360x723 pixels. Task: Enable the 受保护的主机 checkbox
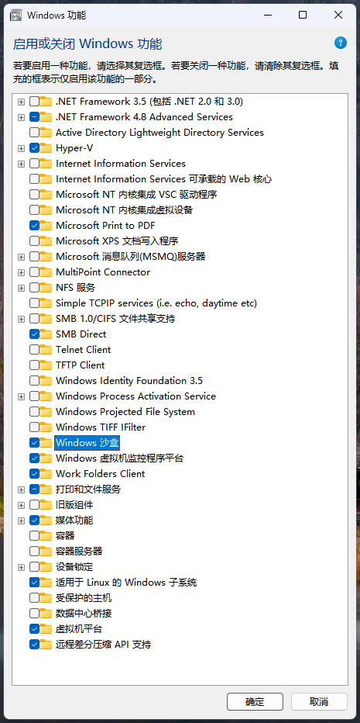point(34,598)
